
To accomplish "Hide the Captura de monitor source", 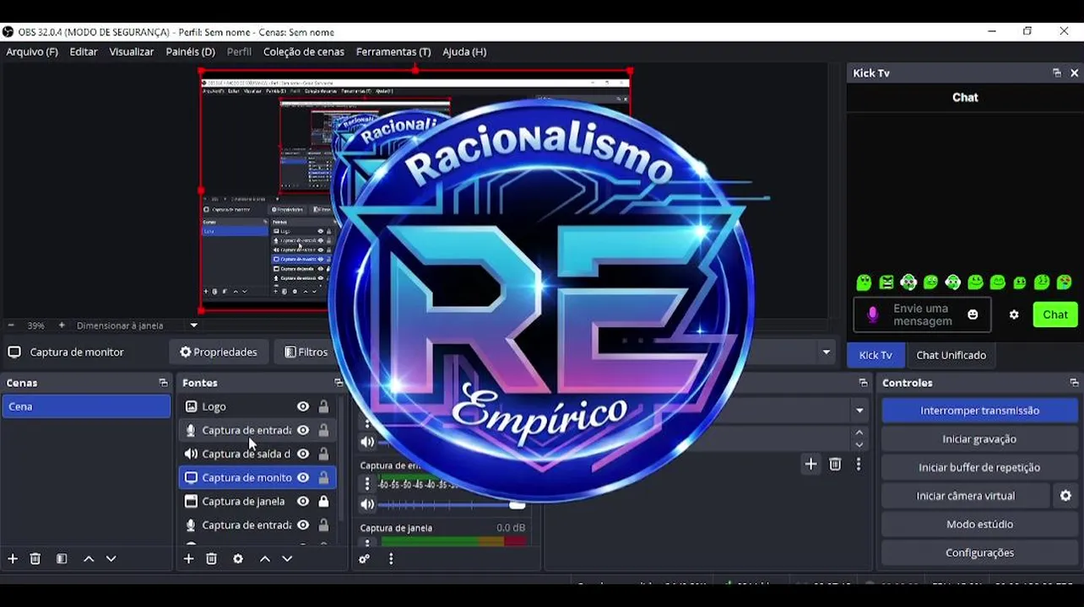I will (303, 477).
